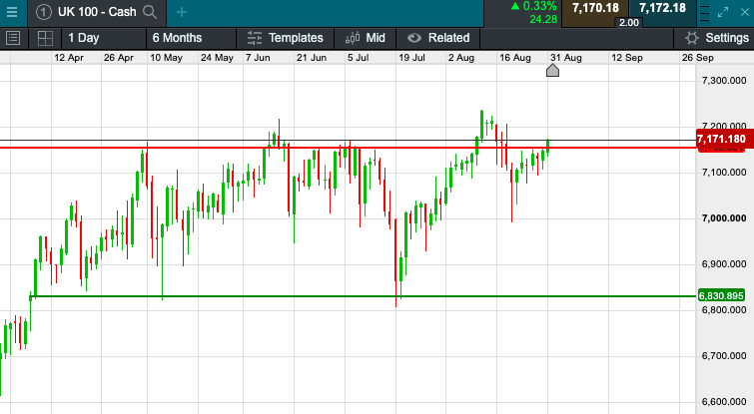Click the gear icon for Settings
The height and width of the screenshot is (414, 754).
point(691,38)
